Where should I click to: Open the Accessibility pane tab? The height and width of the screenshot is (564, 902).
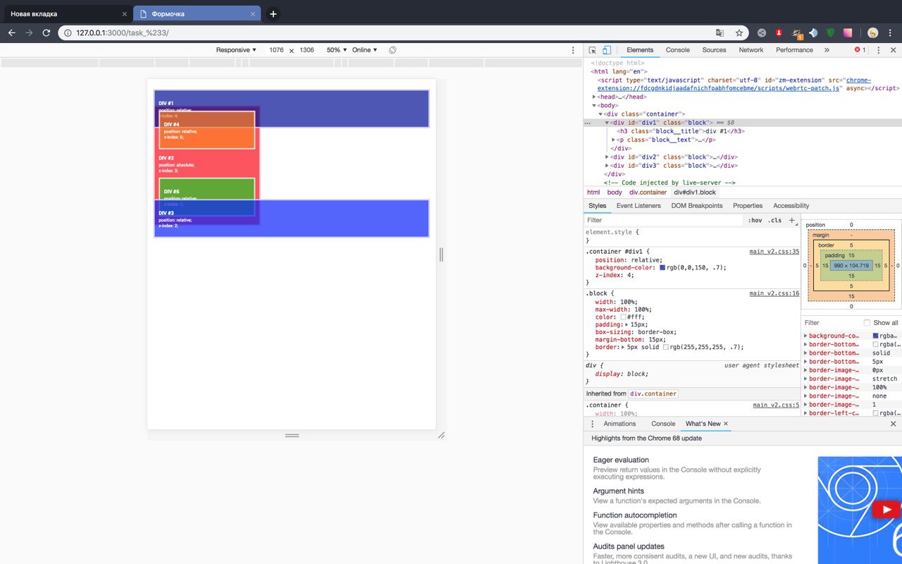click(x=791, y=206)
